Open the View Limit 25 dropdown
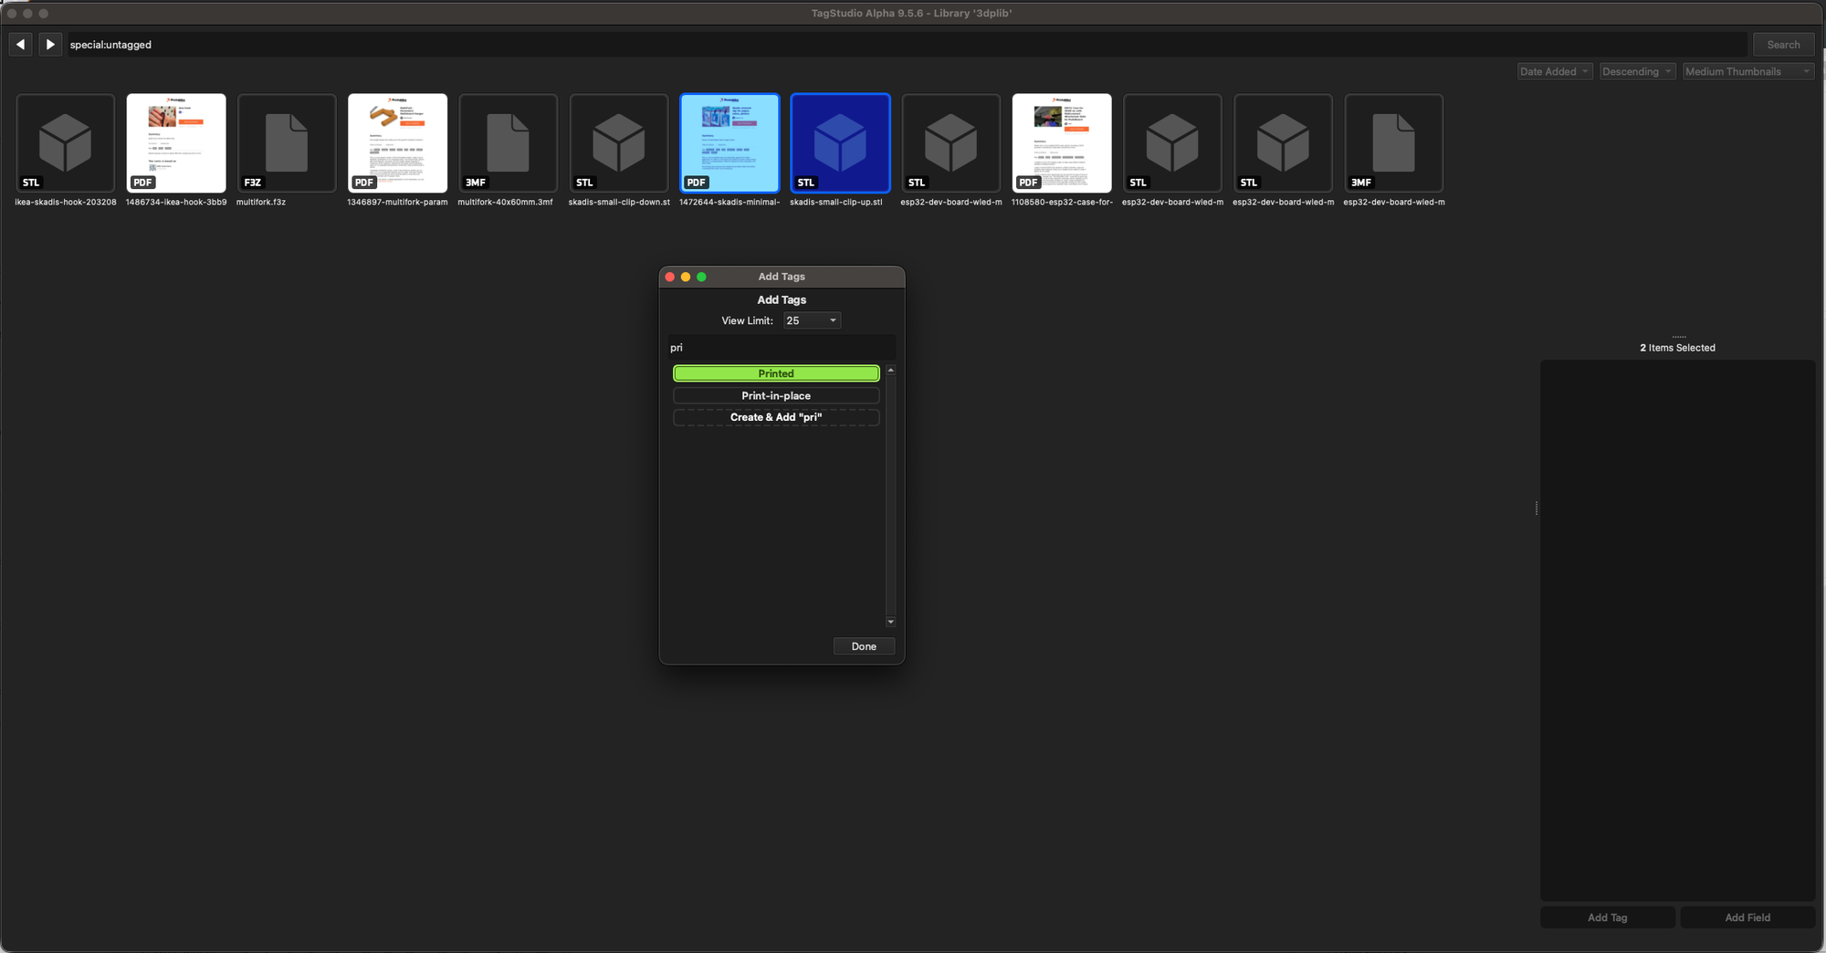Viewport: 1826px width, 953px height. (812, 320)
